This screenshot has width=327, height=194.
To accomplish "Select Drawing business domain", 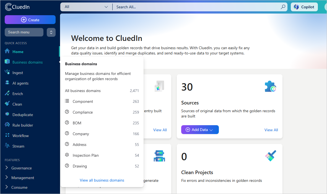I will click(102, 166).
